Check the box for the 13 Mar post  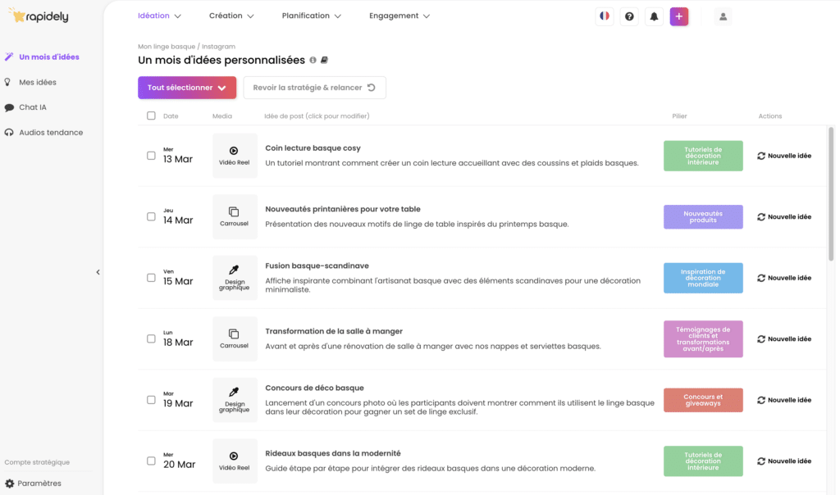tap(151, 156)
